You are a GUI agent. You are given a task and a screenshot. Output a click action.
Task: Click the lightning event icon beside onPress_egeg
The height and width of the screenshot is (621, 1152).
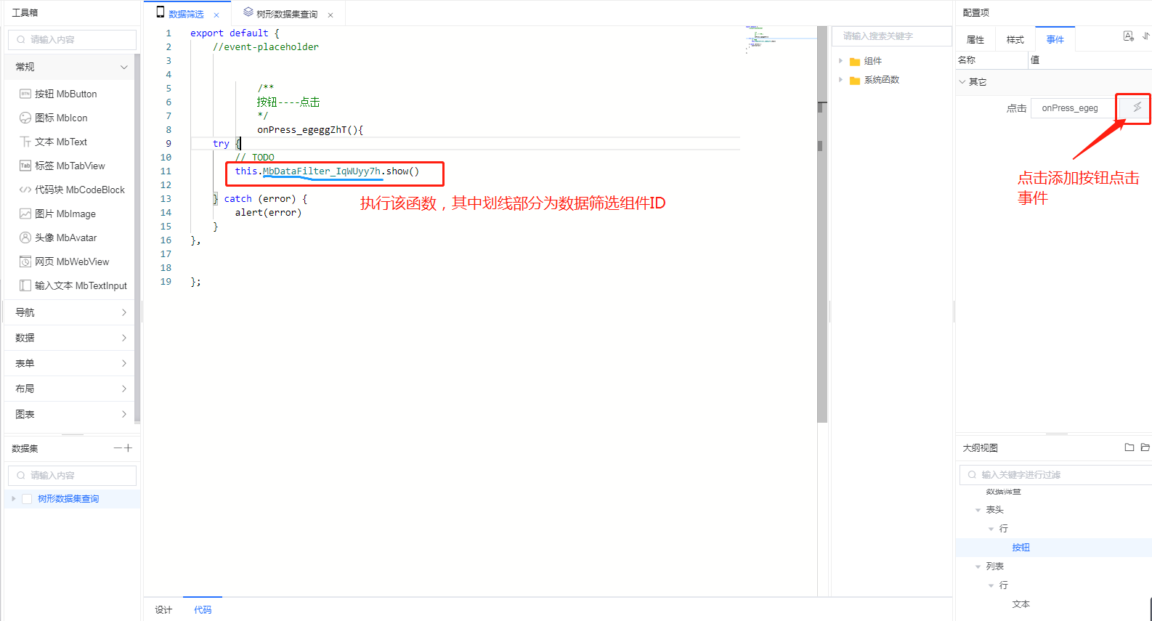click(1137, 107)
